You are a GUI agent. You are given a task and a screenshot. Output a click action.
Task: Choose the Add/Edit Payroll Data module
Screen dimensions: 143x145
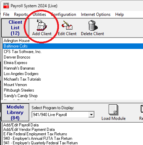(x=21, y=125)
